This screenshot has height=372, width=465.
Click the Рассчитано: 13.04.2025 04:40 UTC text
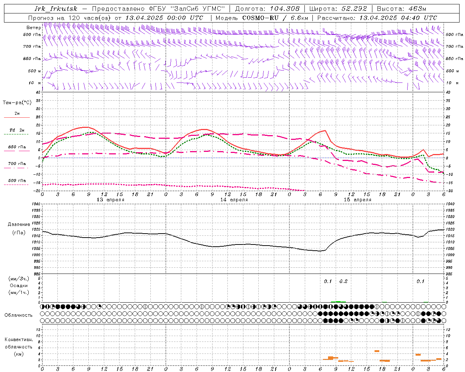click(x=377, y=18)
